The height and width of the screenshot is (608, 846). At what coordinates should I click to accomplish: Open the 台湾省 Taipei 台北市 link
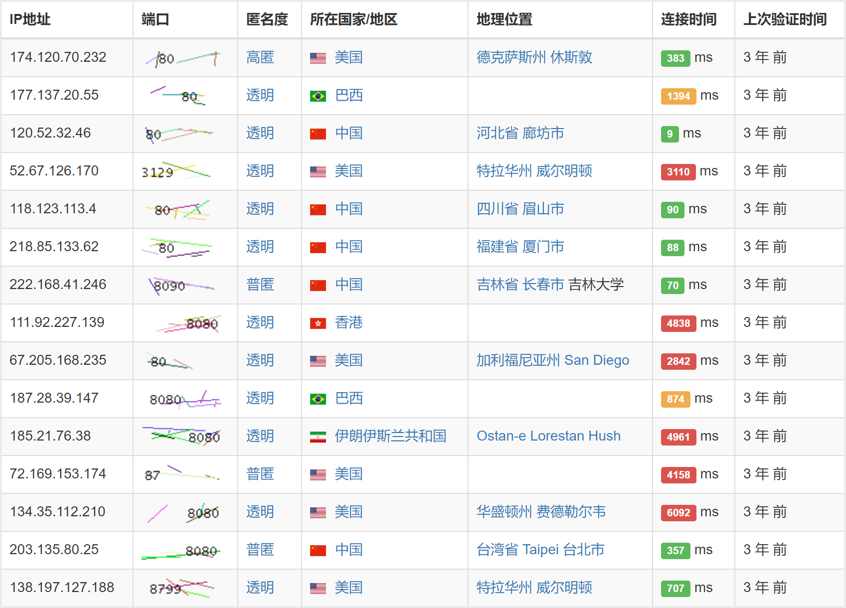(x=540, y=550)
